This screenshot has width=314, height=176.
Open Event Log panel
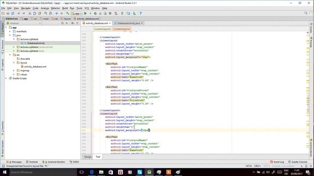pos(277,162)
